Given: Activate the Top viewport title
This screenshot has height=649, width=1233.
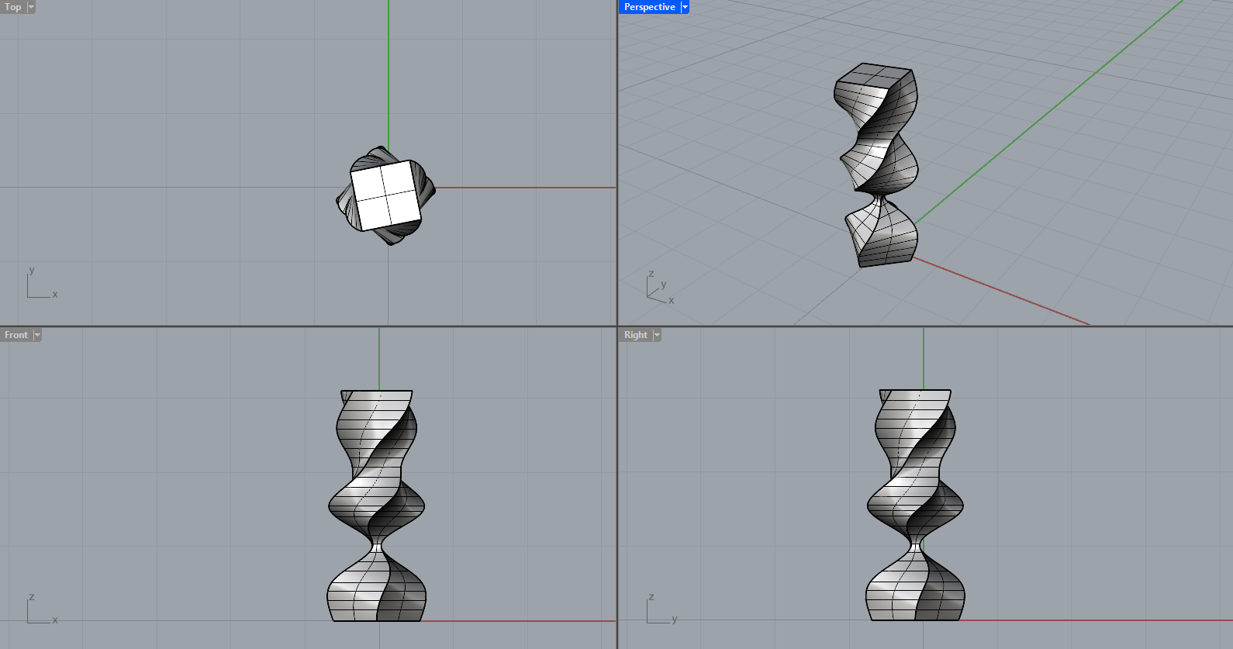Looking at the screenshot, I should click(13, 7).
